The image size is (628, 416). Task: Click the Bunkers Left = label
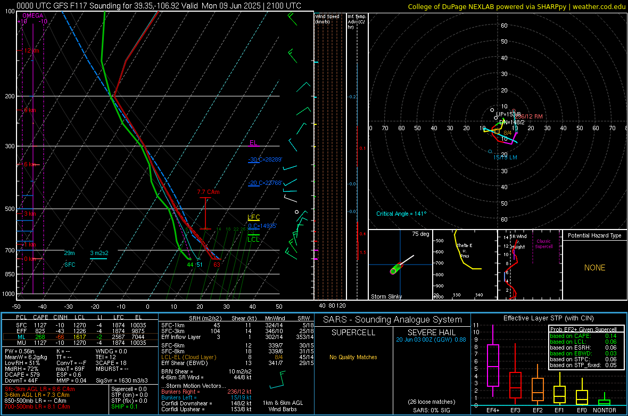[x=179, y=397]
